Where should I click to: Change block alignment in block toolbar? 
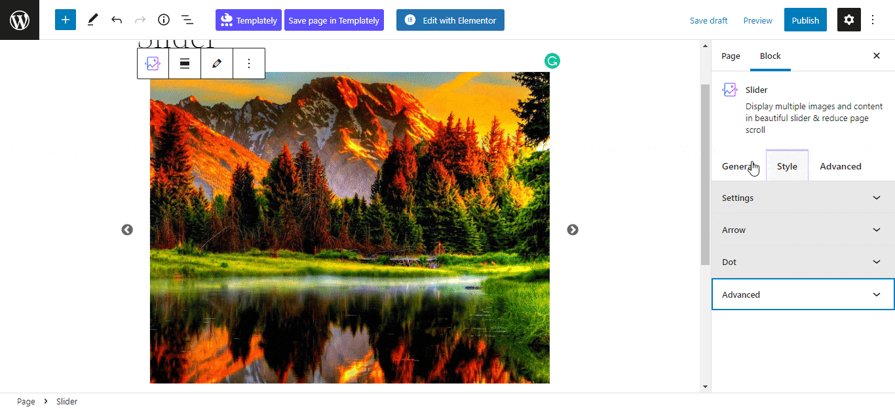[x=185, y=63]
